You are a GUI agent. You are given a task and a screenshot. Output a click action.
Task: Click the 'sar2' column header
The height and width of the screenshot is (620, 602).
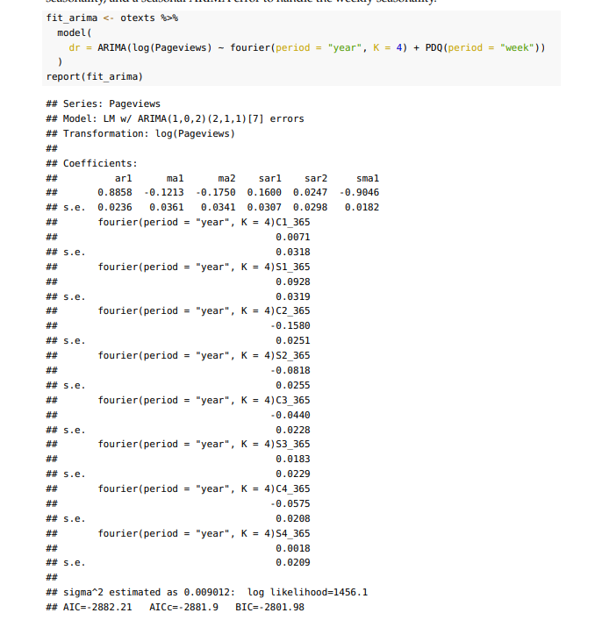tap(316, 179)
